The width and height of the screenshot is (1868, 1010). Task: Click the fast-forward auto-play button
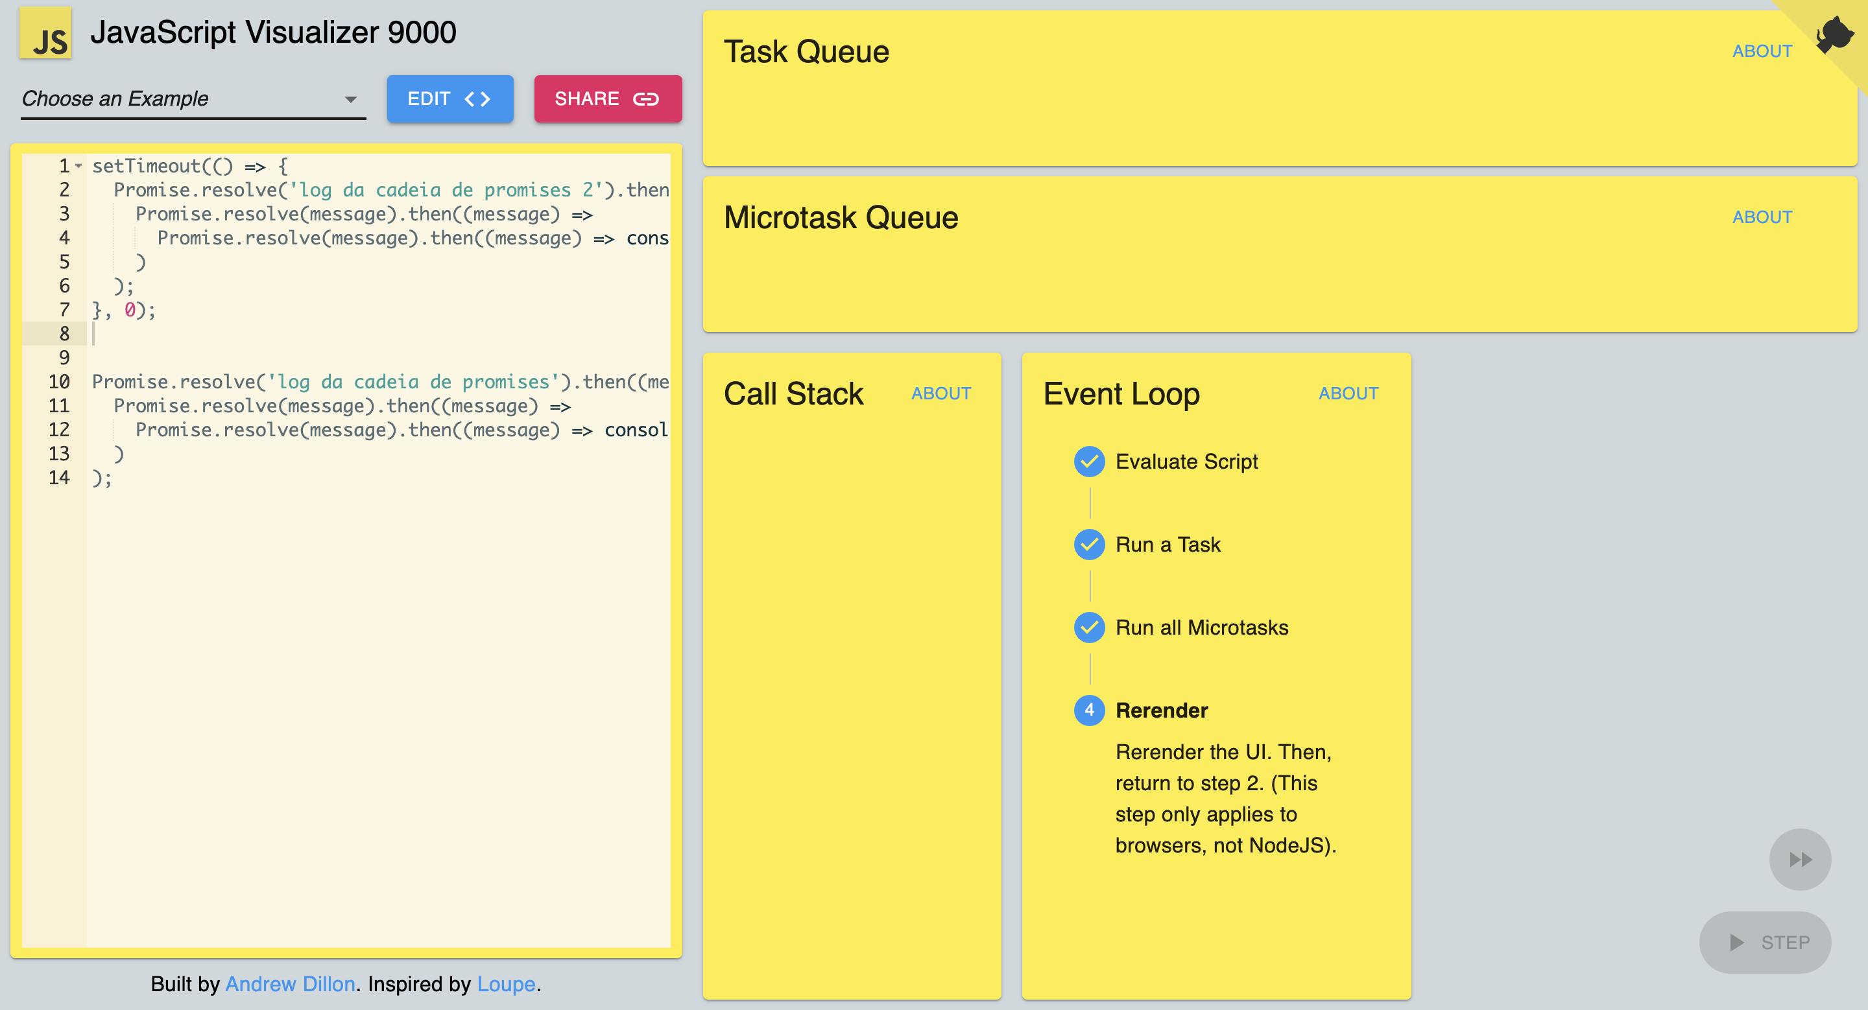(1800, 860)
